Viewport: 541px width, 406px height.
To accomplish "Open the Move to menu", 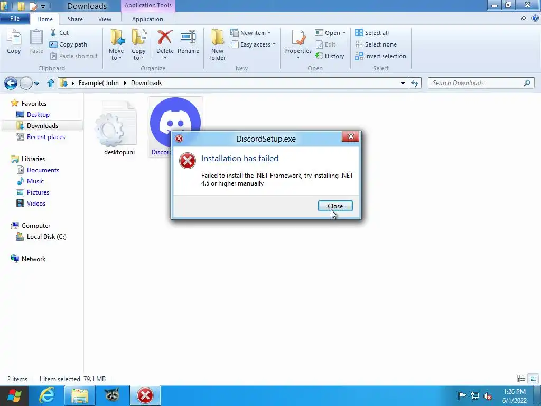I will coord(116,44).
